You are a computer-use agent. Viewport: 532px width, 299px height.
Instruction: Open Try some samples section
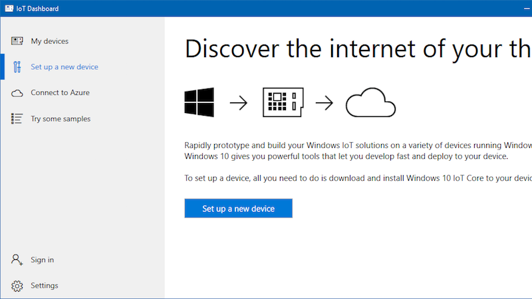[61, 119]
